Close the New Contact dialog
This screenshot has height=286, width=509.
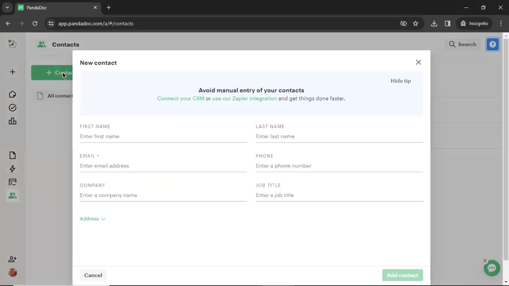(x=419, y=62)
